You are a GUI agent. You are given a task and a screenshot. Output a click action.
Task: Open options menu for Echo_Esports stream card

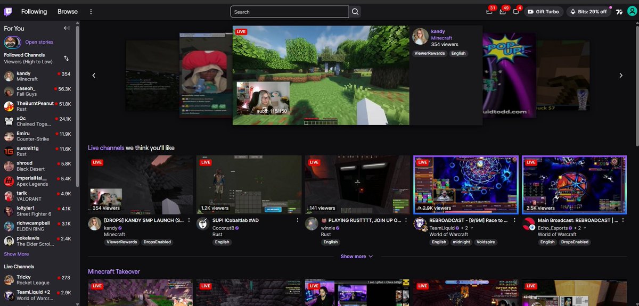tap(623, 220)
